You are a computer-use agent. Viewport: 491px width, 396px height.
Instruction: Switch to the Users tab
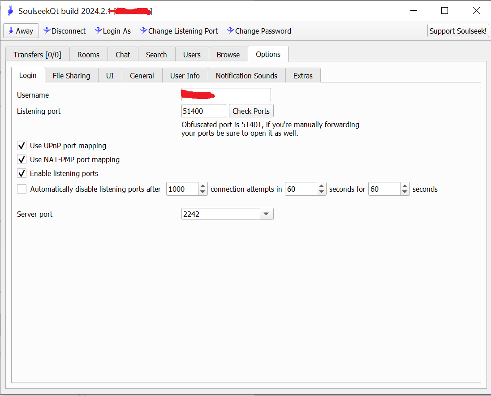click(192, 55)
